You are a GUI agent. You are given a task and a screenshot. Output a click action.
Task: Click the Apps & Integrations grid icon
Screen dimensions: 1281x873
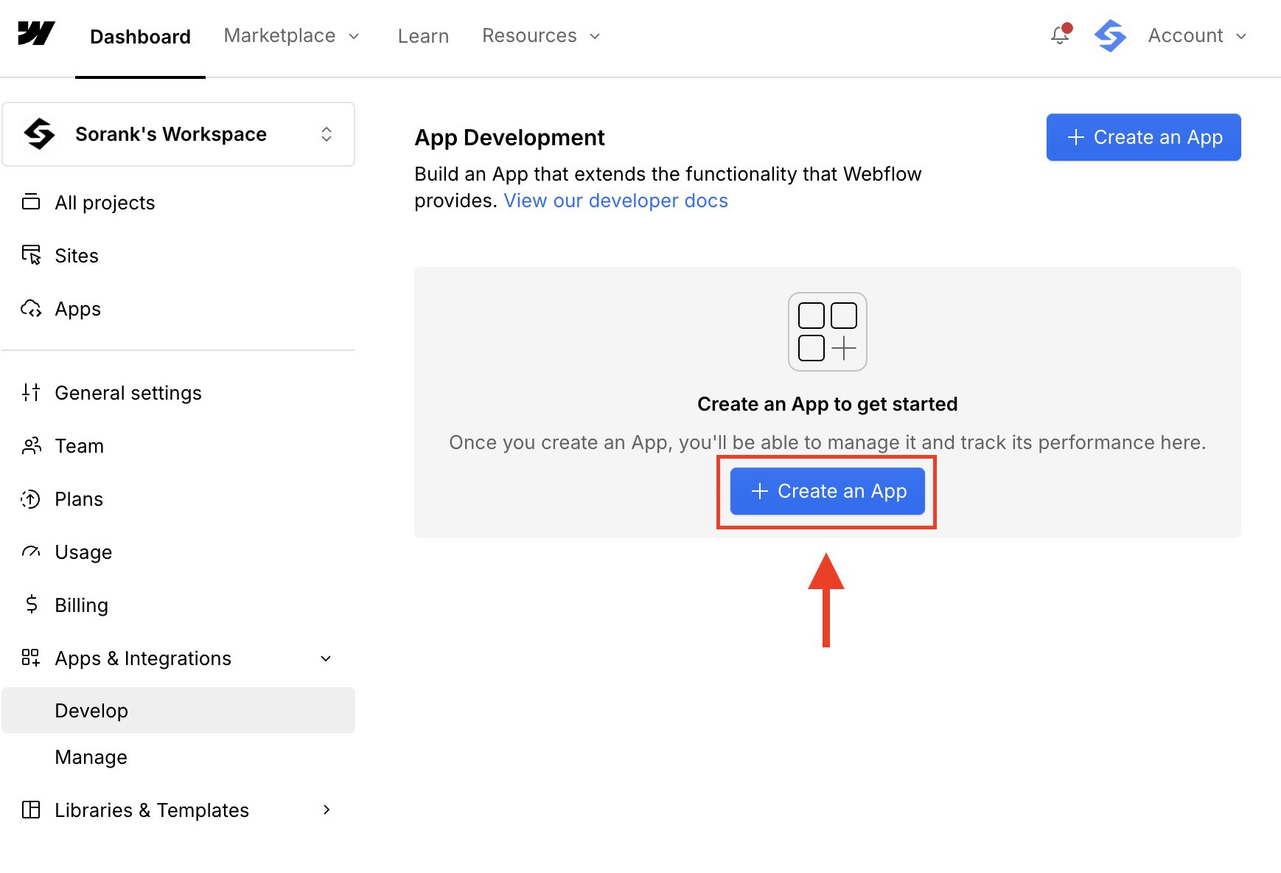(31, 658)
